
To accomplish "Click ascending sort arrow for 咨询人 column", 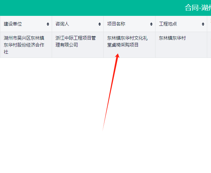I will (x=99, y=23).
